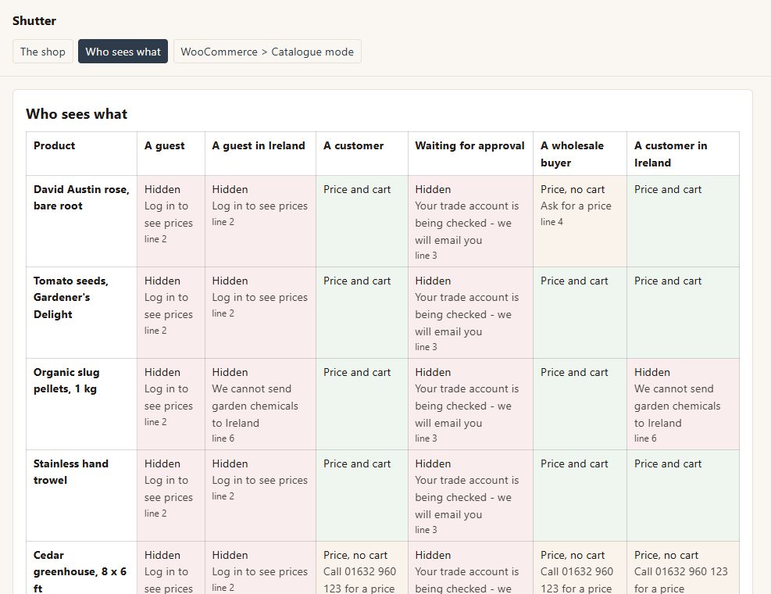This screenshot has height=594, width=771.
Task: Select the "David Austin rose, bare root" product name
Action: [81, 198]
